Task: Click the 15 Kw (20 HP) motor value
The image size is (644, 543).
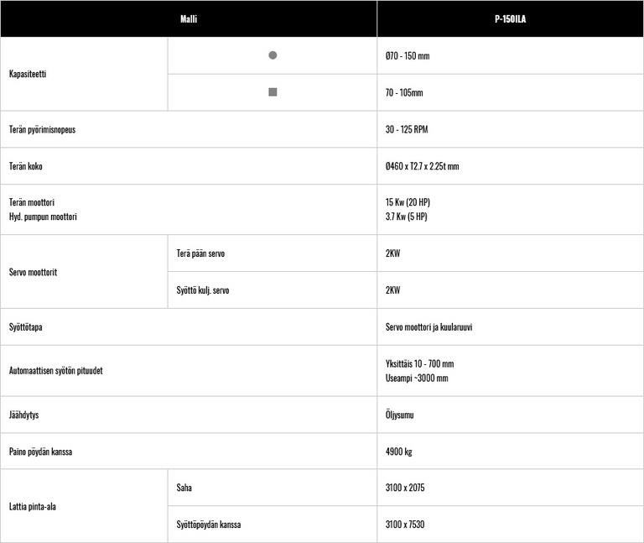Action: click(408, 202)
